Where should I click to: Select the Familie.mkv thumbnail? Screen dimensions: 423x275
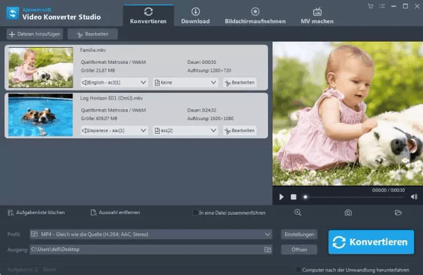(x=40, y=68)
